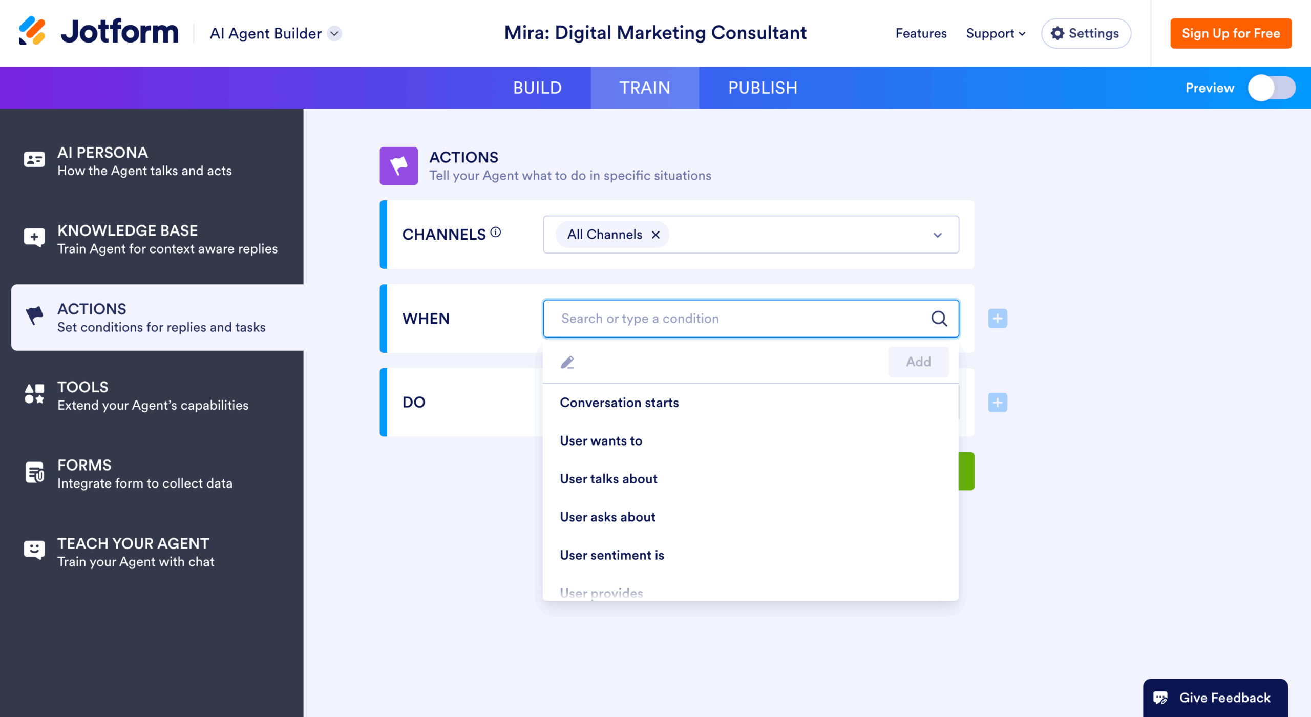Screen dimensions: 1311x717
Task: Add another WHEN condition with plus icon
Action: [998, 319]
